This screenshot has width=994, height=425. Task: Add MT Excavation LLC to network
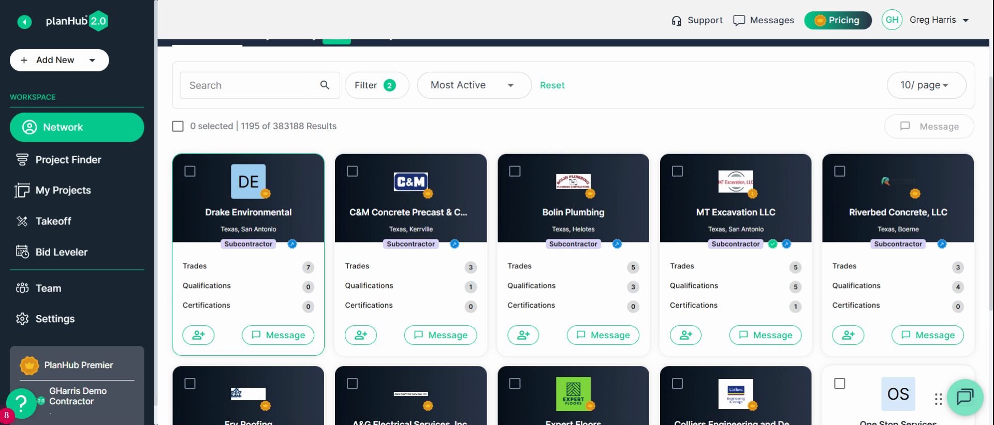coord(685,335)
